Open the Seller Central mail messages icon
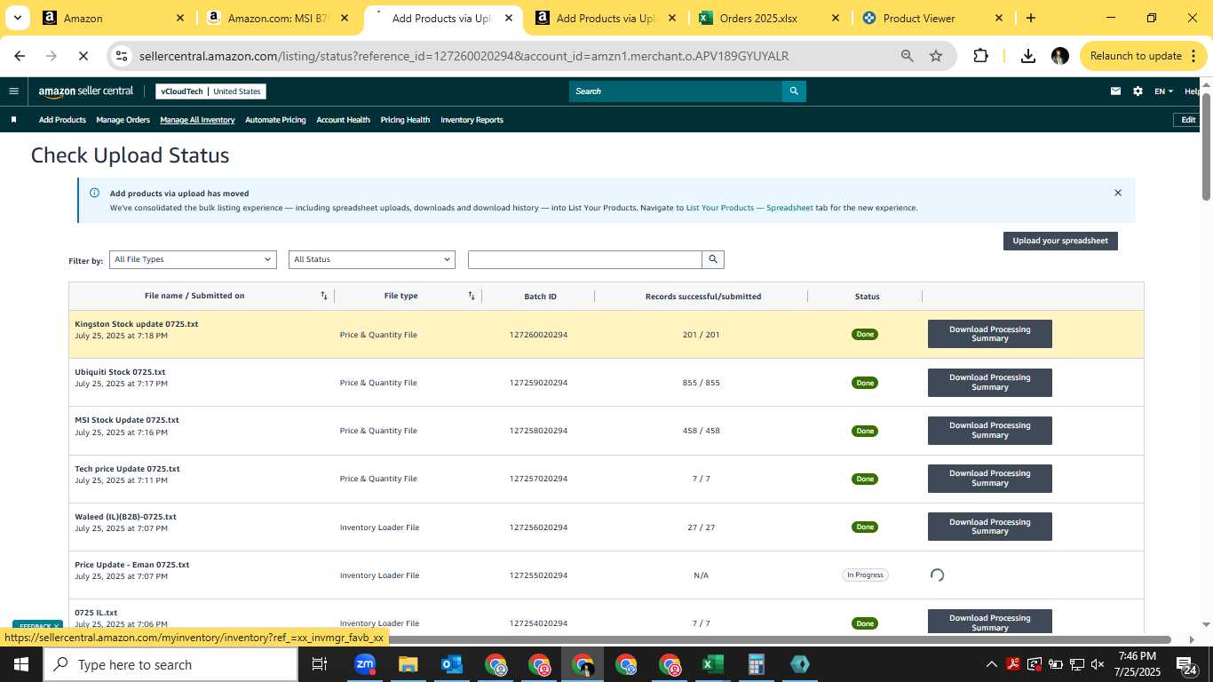Screen dimensions: 1213x682 click(1116, 91)
